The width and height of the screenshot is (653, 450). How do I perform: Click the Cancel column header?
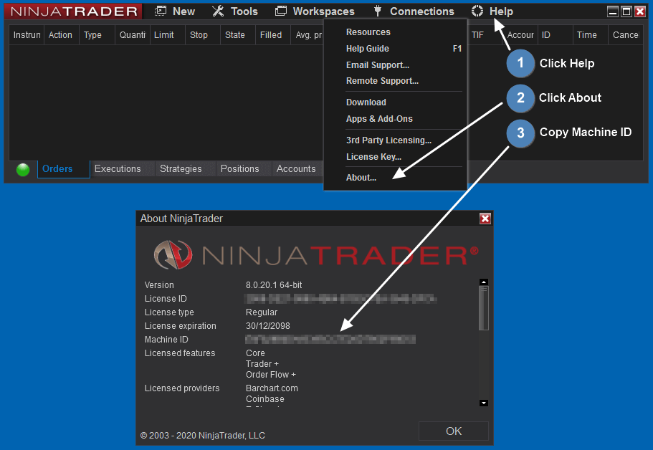[625, 35]
